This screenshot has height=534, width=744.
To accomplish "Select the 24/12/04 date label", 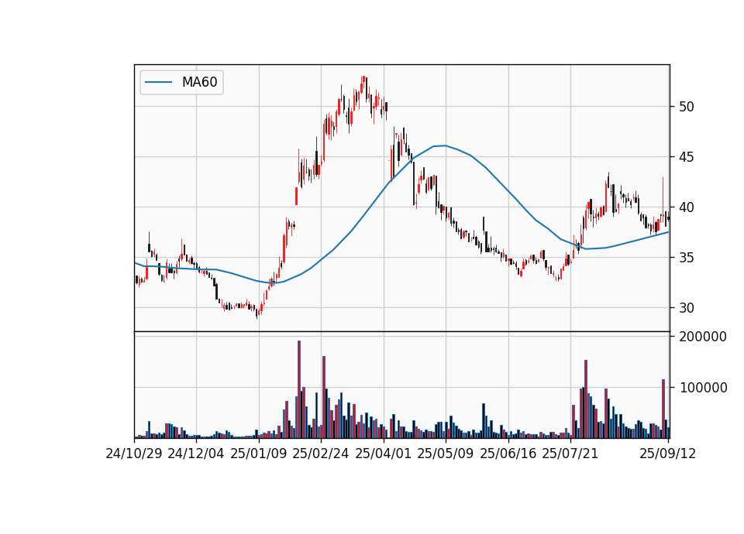I will coord(196,454).
